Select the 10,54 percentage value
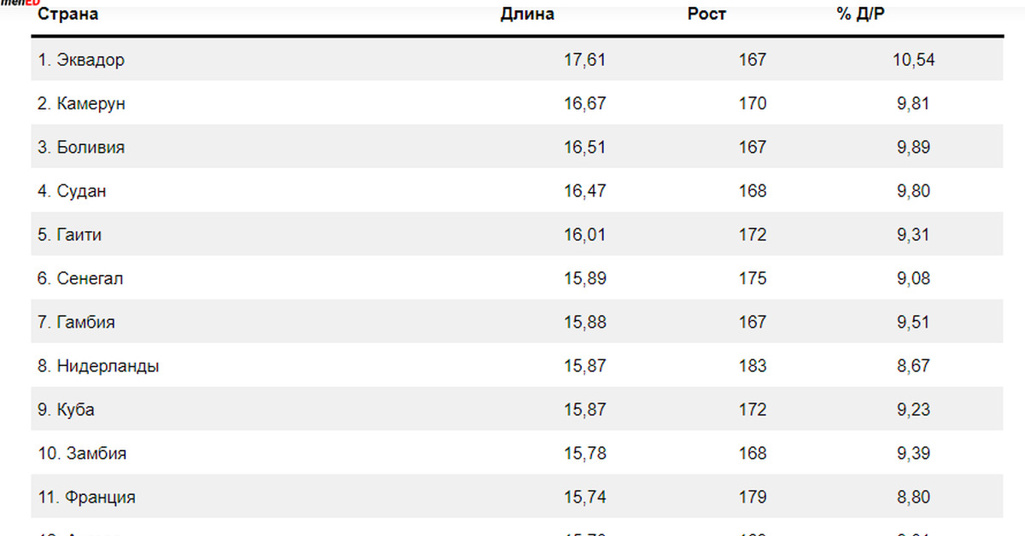 [x=913, y=61]
